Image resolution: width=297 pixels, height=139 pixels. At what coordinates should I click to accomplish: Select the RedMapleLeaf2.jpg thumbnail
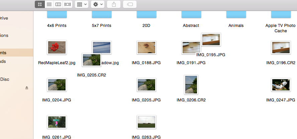coord(57,48)
